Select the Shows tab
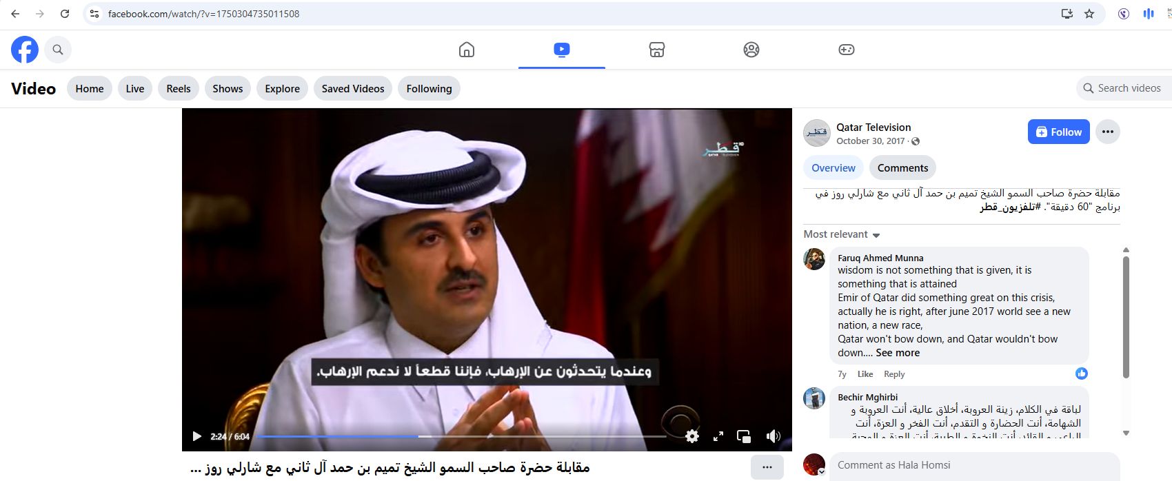 tap(228, 88)
